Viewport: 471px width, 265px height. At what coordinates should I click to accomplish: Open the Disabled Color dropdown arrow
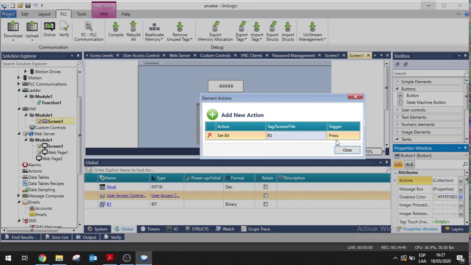click(460, 197)
